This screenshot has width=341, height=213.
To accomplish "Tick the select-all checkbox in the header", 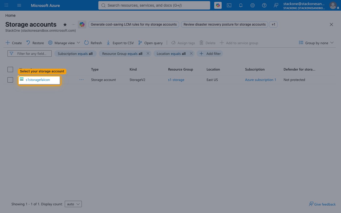I will point(10,69).
